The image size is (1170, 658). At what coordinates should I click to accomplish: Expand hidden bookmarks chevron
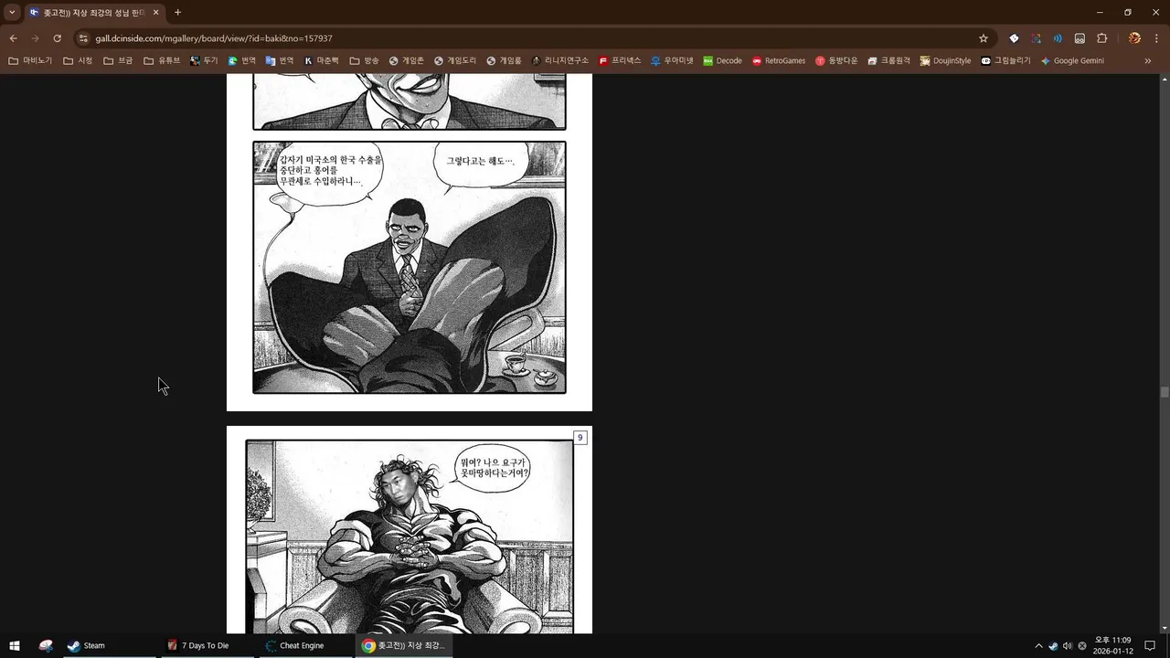pyautogui.click(x=1148, y=61)
